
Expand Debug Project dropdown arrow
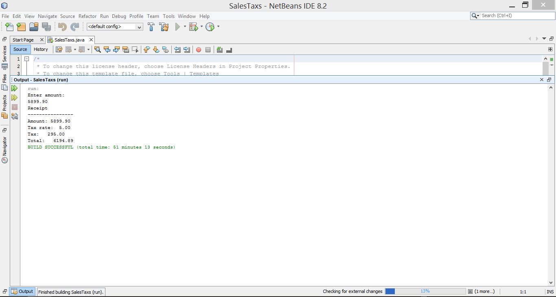(x=201, y=27)
